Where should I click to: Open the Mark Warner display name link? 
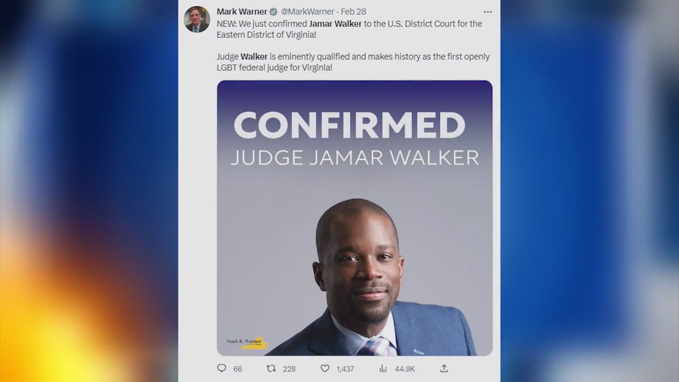pos(242,12)
